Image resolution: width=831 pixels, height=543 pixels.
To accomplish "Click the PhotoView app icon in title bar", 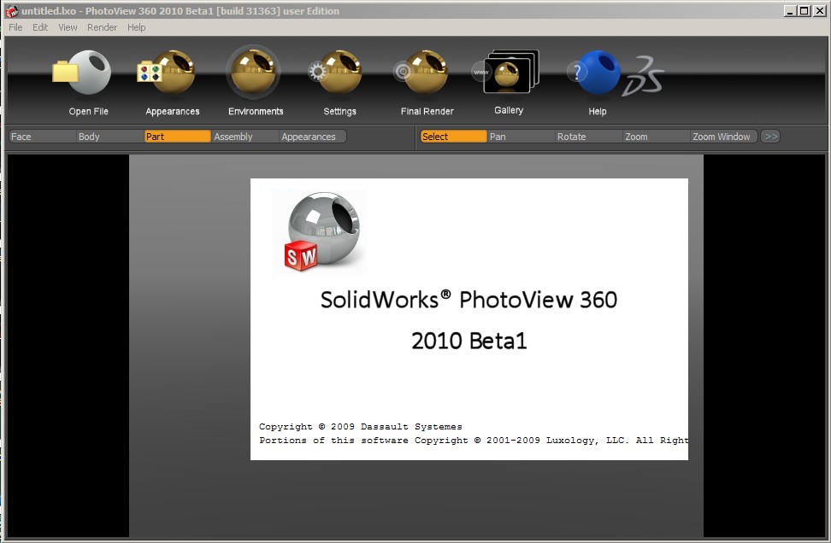I will [x=12, y=10].
